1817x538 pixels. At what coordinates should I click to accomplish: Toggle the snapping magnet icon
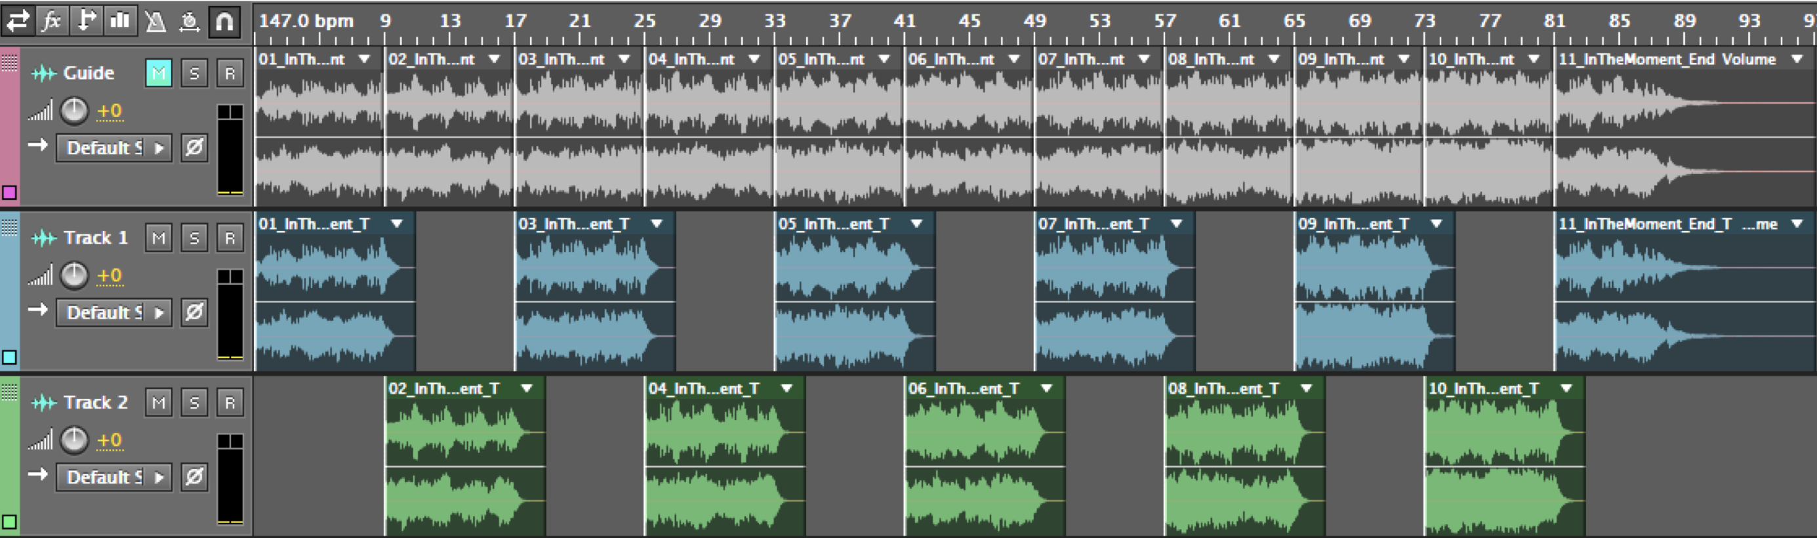point(224,21)
